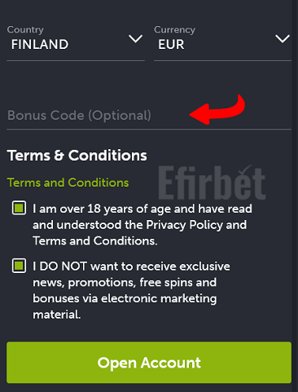Click the Country field label
This screenshot has height=392, width=298.
[25, 29]
